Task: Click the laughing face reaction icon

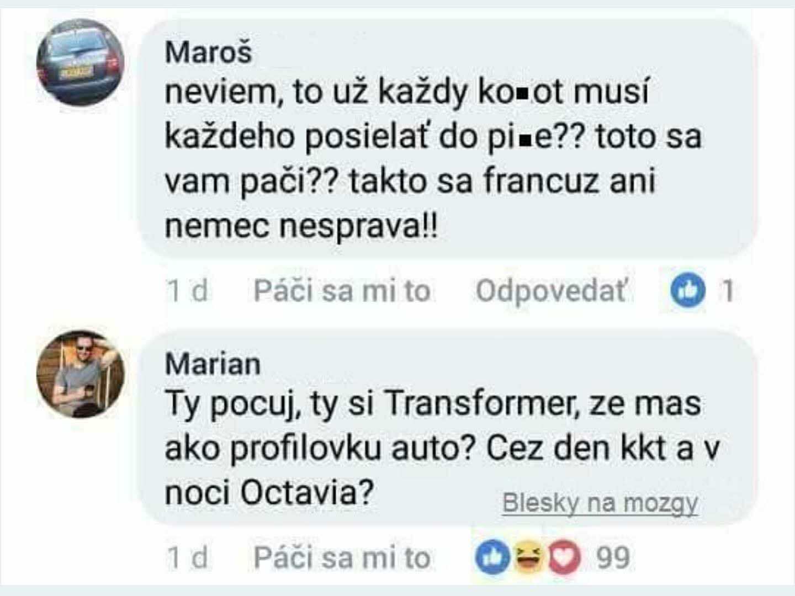Action: coord(527,558)
